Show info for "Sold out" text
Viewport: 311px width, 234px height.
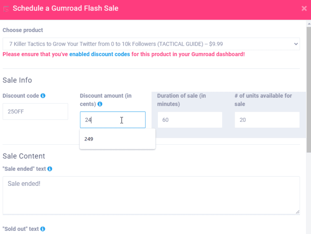(x=43, y=229)
